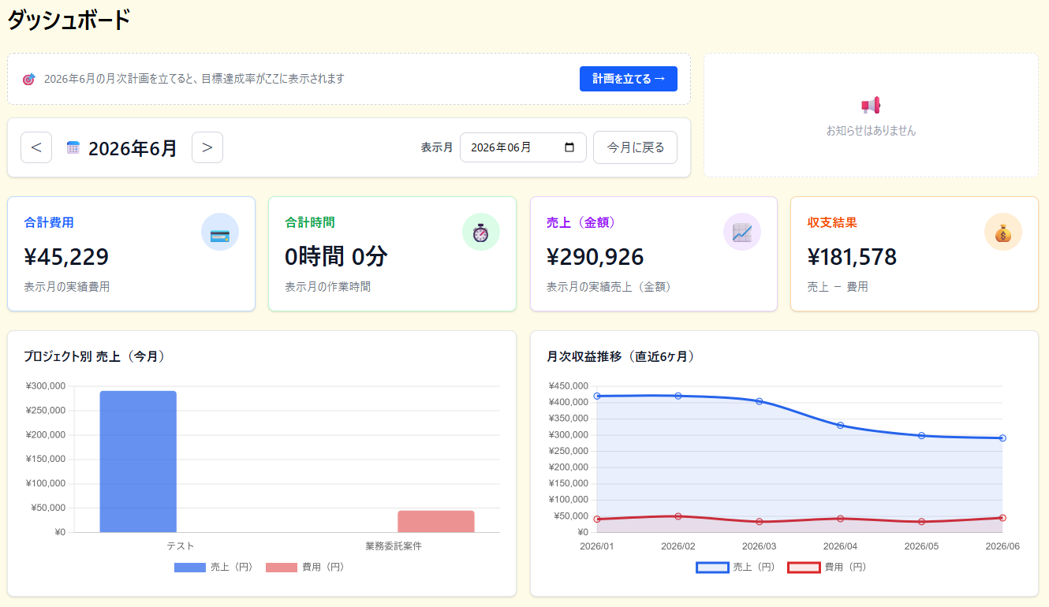
Task: Go to next month with the > button
Action: (207, 147)
